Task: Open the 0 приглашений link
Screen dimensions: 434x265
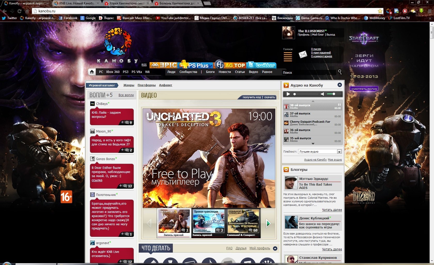Action: click(x=321, y=53)
